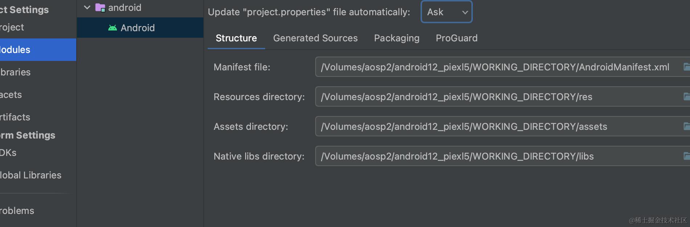
Task: Click the Manifest file path field
Action: tap(494, 67)
